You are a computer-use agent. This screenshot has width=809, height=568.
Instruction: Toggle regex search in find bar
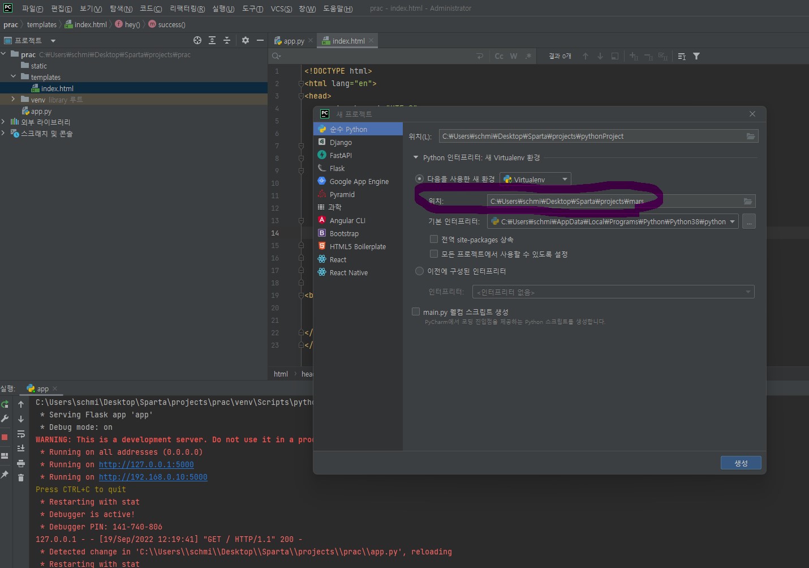click(528, 56)
